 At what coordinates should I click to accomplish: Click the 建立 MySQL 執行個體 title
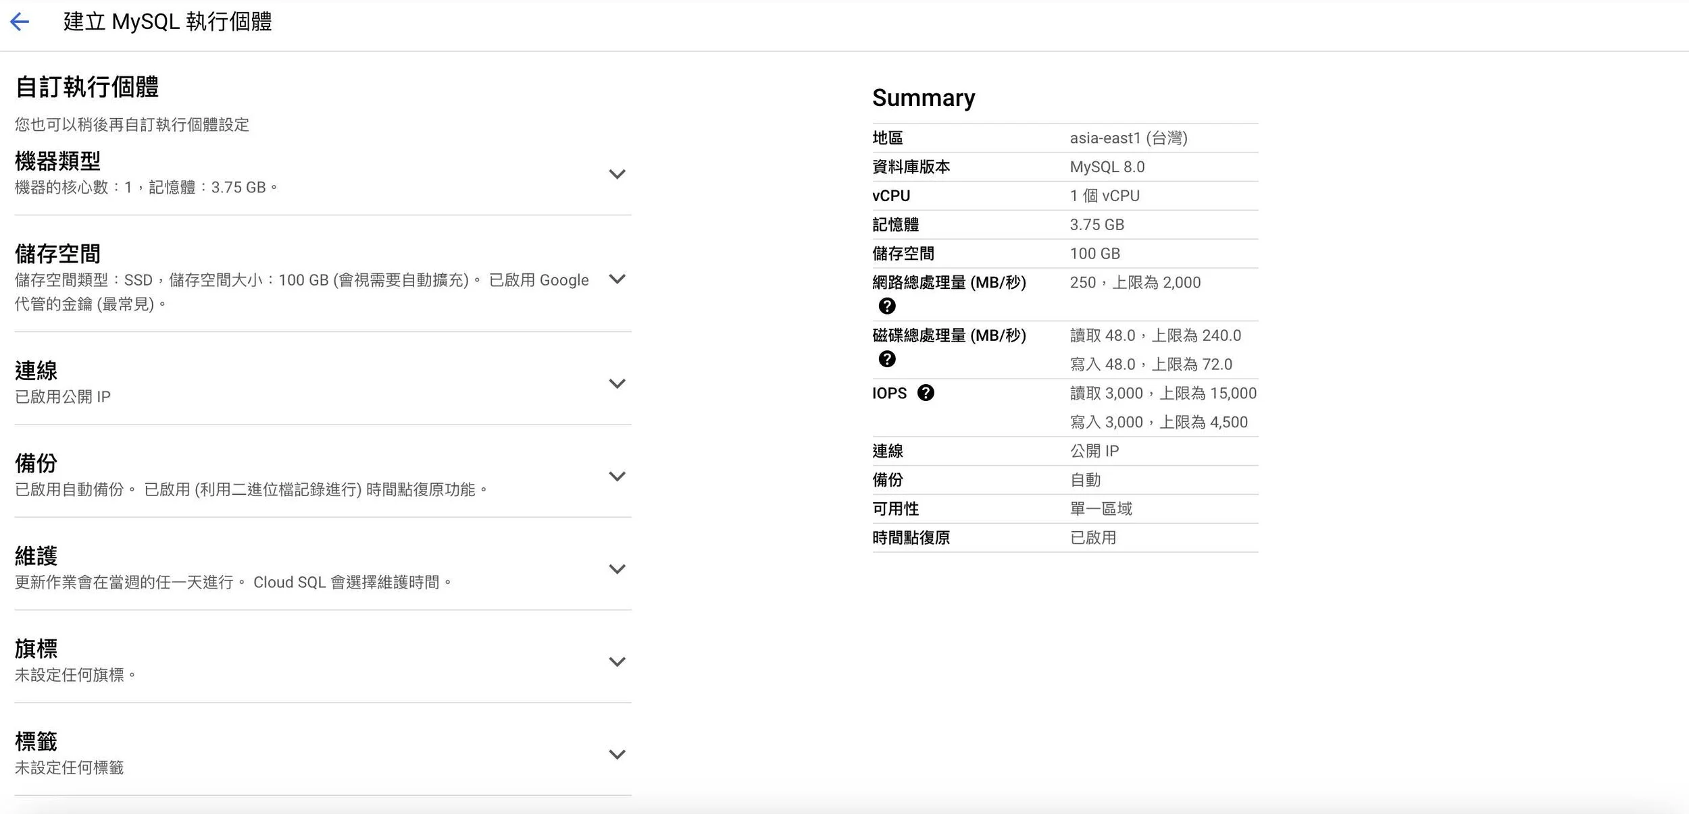point(168,22)
